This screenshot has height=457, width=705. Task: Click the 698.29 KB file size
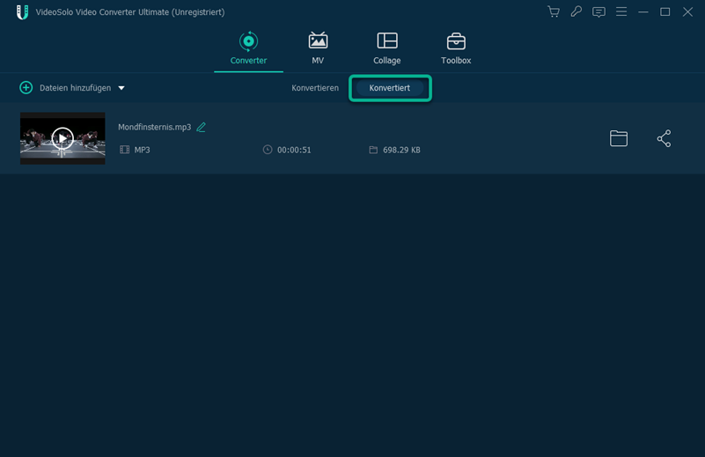pyautogui.click(x=401, y=151)
